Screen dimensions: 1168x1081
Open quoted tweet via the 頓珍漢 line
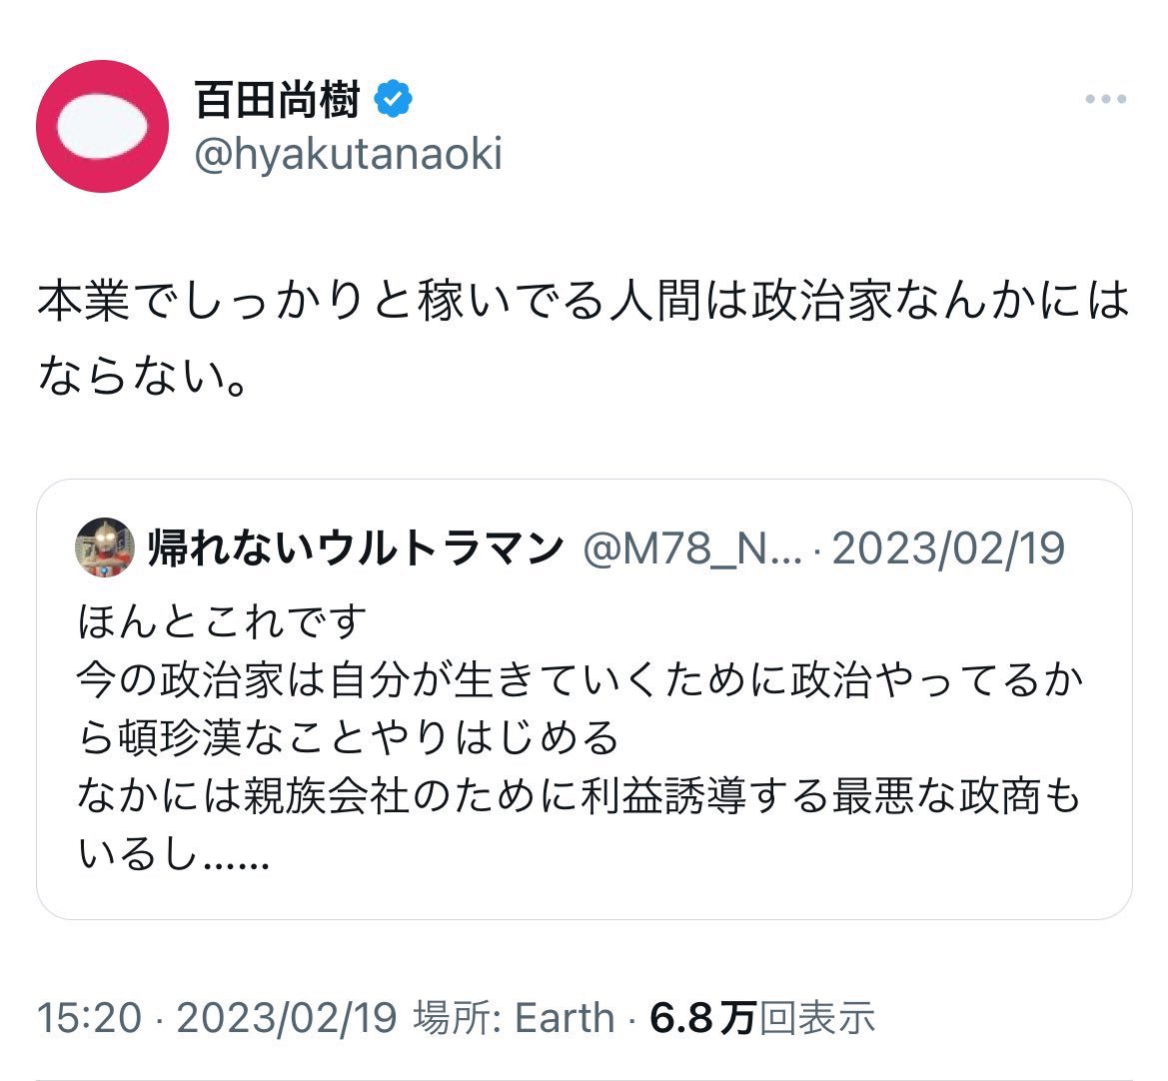pos(349,738)
